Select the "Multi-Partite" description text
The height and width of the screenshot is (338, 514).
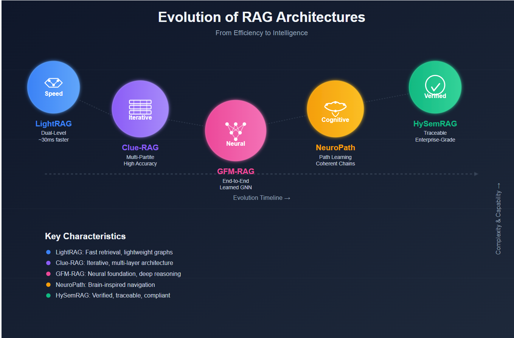pyautogui.click(x=140, y=157)
